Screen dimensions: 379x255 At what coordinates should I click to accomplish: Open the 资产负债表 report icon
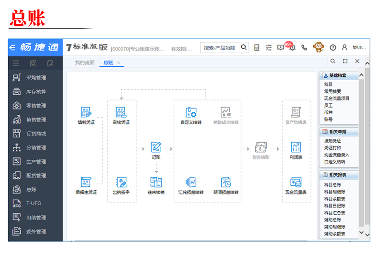coord(296,112)
